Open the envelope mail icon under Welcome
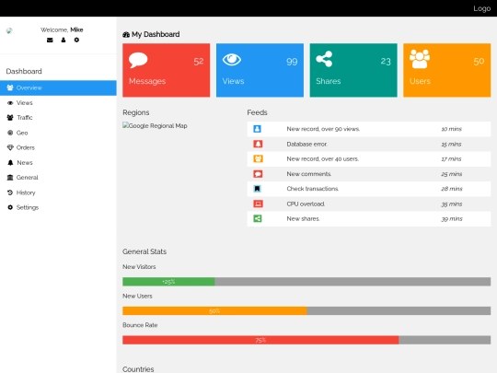This screenshot has width=497, height=373. tap(50, 40)
